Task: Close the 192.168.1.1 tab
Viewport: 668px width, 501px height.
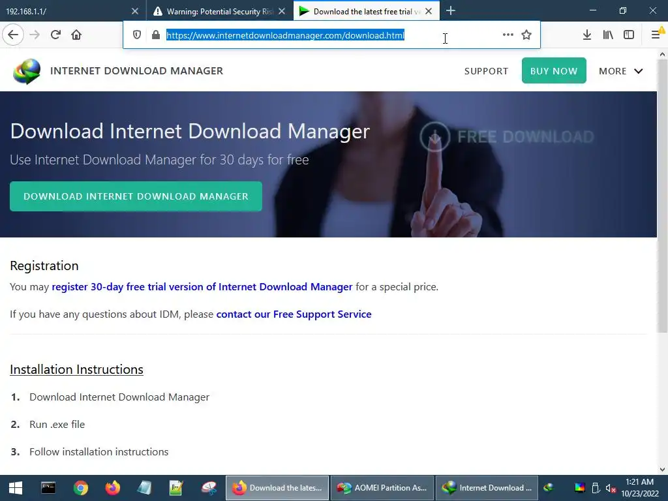Action: tap(134, 12)
